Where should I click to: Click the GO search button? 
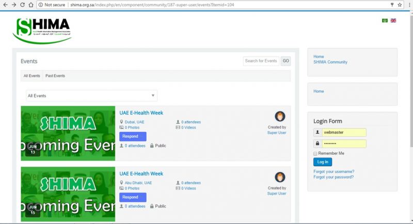tap(286, 61)
